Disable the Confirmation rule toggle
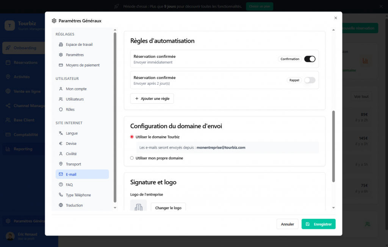The width and height of the screenshot is (388, 247). point(310,59)
